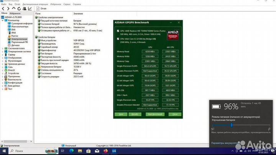Open the Справка menu
276x155 pixels.
click(x=77, y=4)
